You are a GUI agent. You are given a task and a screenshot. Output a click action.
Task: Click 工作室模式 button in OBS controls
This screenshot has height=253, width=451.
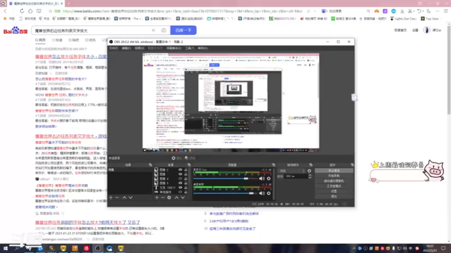point(334,186)
